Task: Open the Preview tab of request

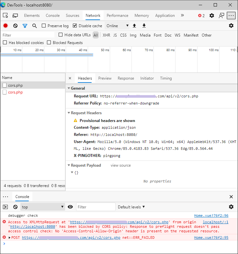Action: pos(105,78)
